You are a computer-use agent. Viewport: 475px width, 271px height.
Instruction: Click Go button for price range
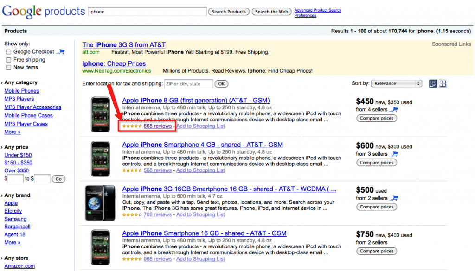[x=58, y=179]
